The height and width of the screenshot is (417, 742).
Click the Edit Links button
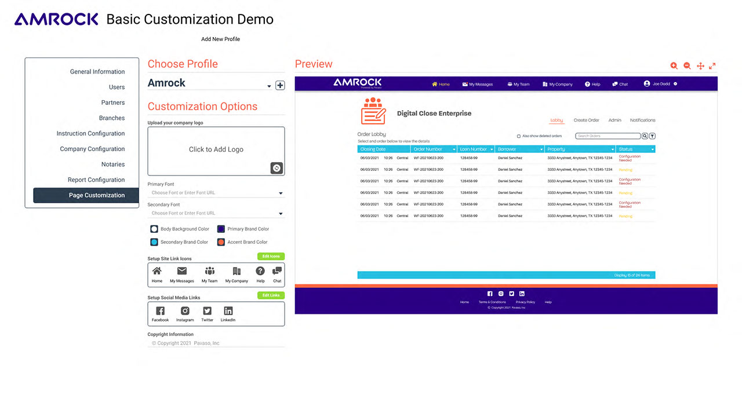(x=271, y=295)
